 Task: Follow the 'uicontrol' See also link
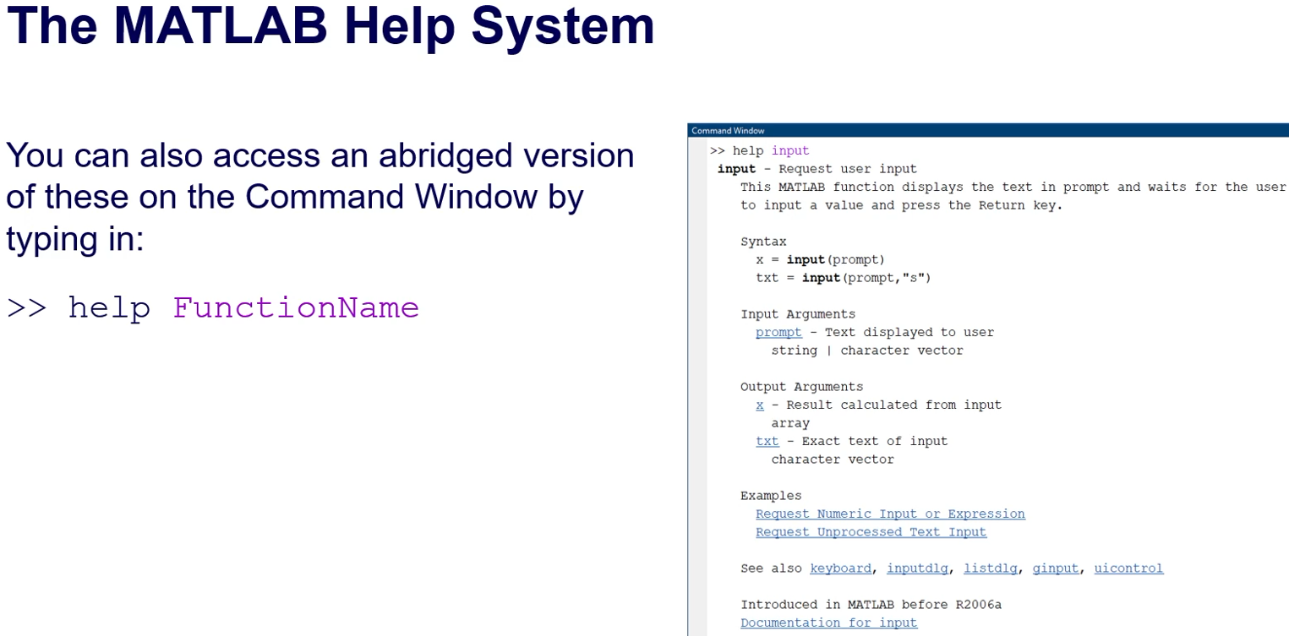click(1128, 568)
